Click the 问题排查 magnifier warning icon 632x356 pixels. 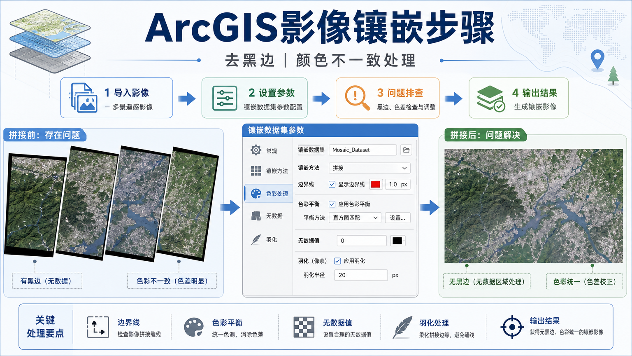(357, 98)
